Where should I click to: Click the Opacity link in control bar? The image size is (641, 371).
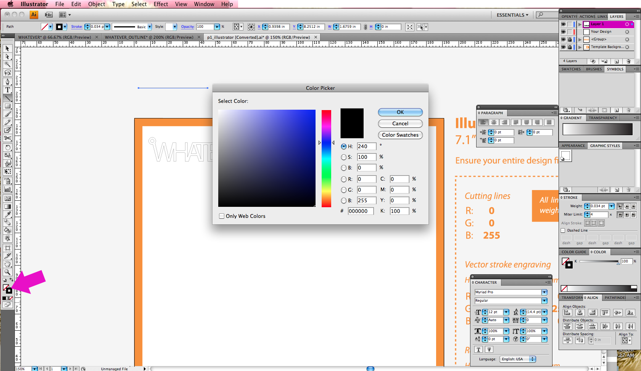pyautogui.click(x=188, y=27)
